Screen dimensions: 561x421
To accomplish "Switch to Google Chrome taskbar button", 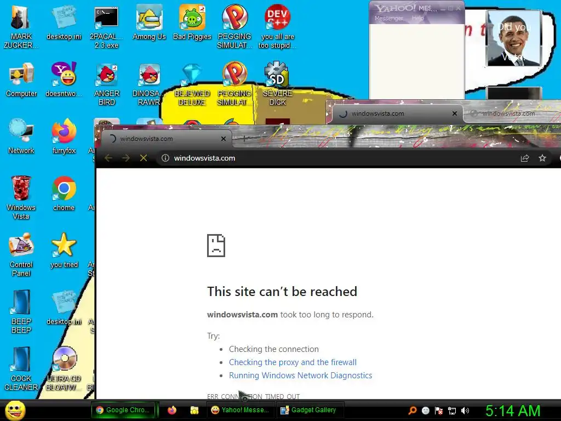I will tap(124, 410).
